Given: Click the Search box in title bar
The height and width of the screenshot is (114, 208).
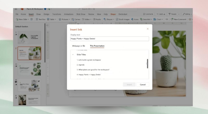Looking at the screenshot, I should click(x=107, y=9).
